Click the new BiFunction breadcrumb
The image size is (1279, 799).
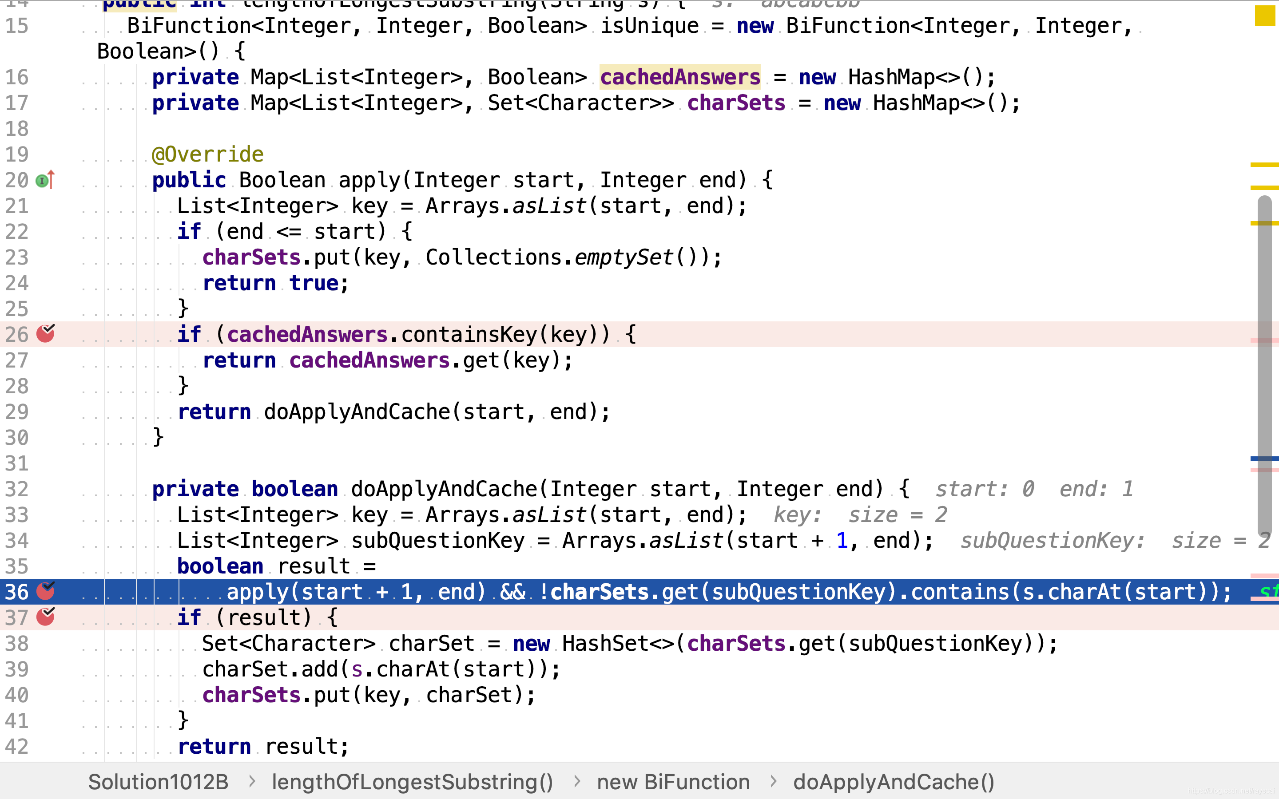673,782
